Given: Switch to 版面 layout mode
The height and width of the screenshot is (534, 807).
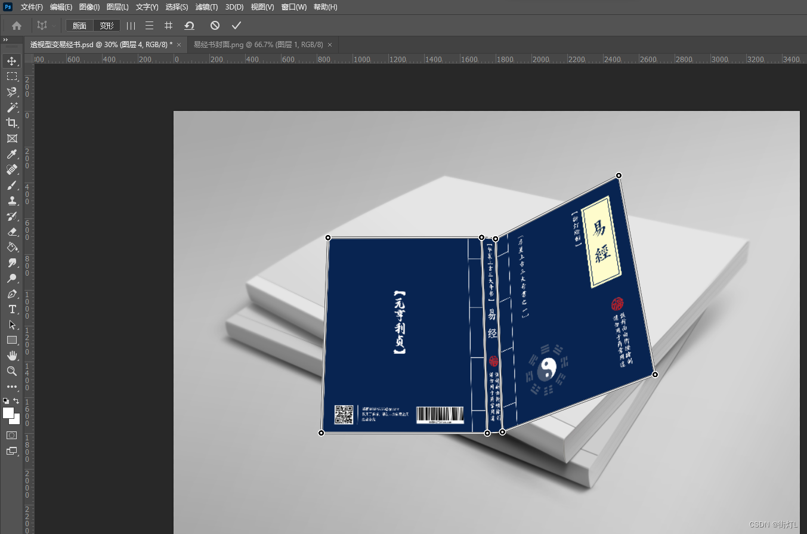Looking at the screenshot, I should pos(79,26).
